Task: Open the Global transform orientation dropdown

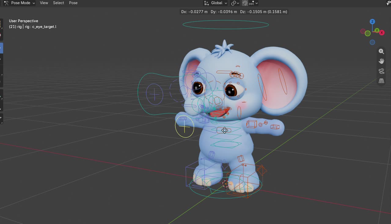Action: [x=216, y=3]
